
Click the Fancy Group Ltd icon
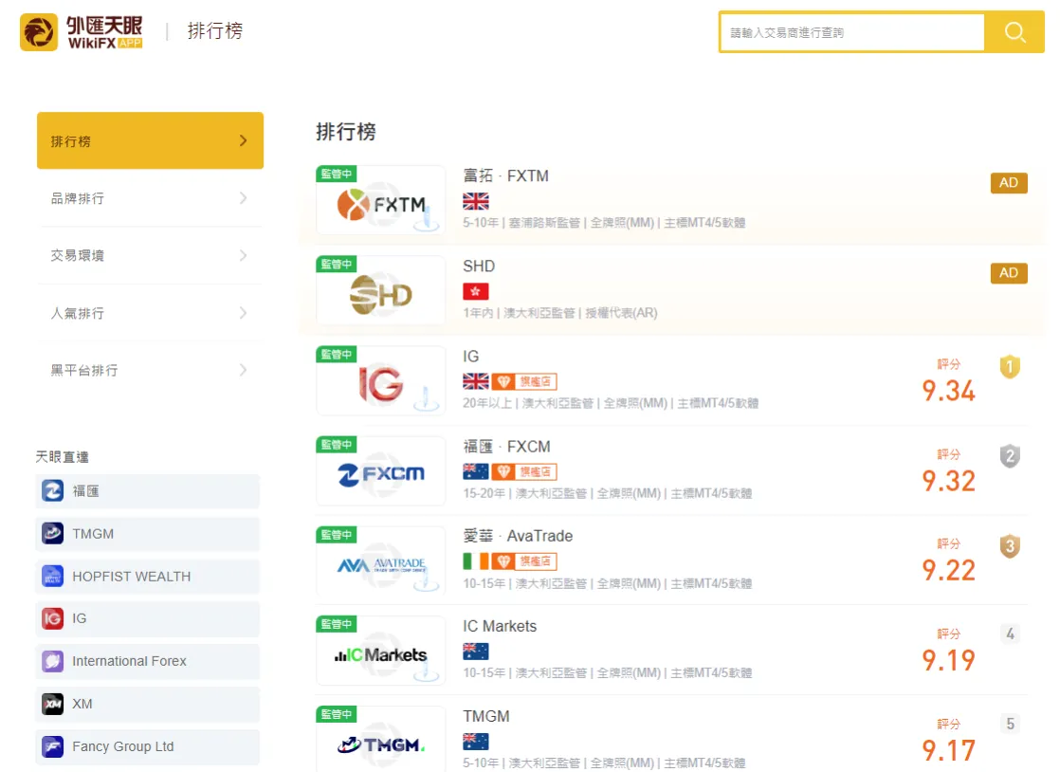click(x=53, y=746)
